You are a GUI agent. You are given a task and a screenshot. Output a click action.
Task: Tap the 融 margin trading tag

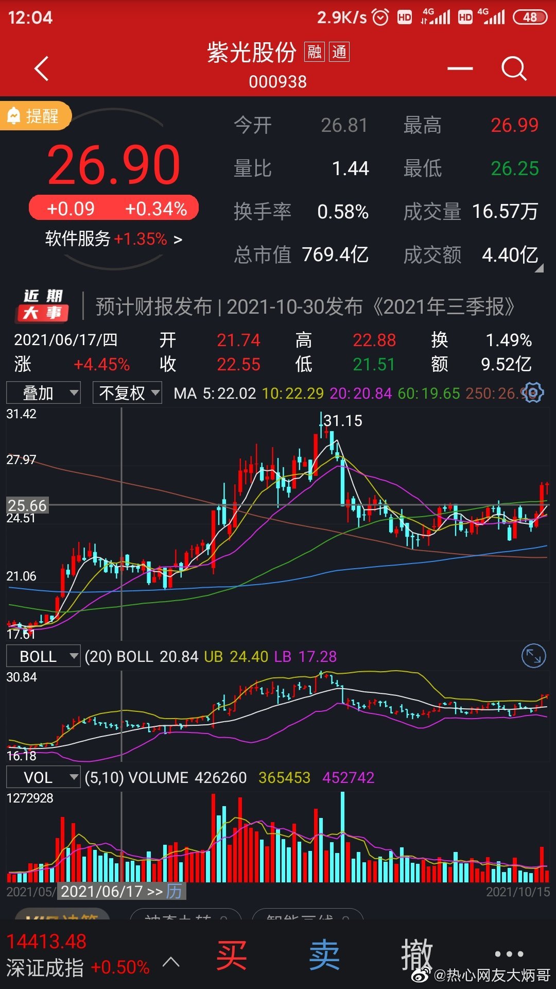[314, 52]
